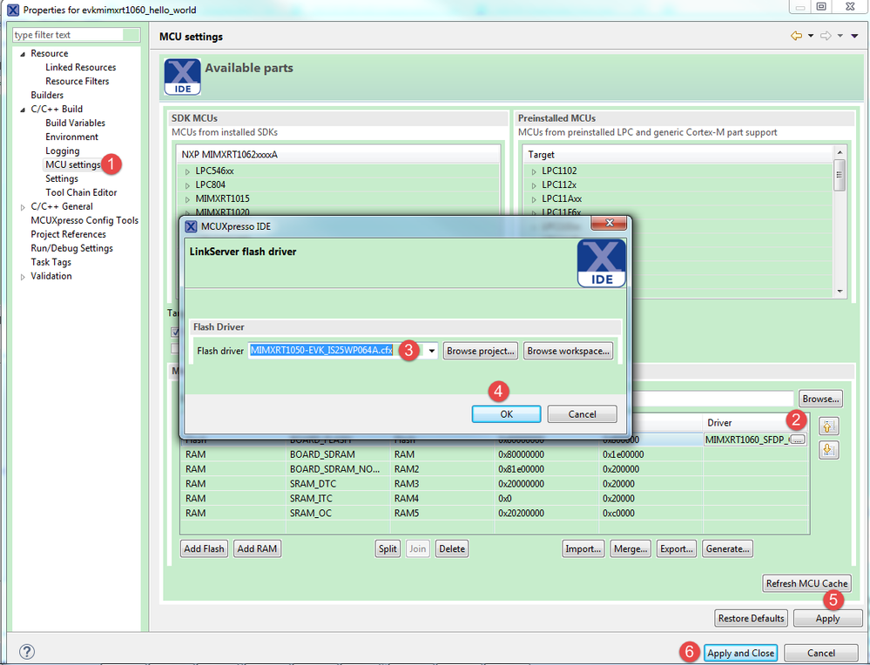Click the type filter text field
The height and width of the screenshot is (665, 870).
pos(76,35)
